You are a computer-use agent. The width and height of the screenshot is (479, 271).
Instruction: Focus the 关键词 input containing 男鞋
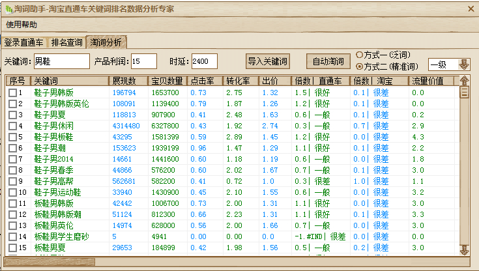(62, 61)
